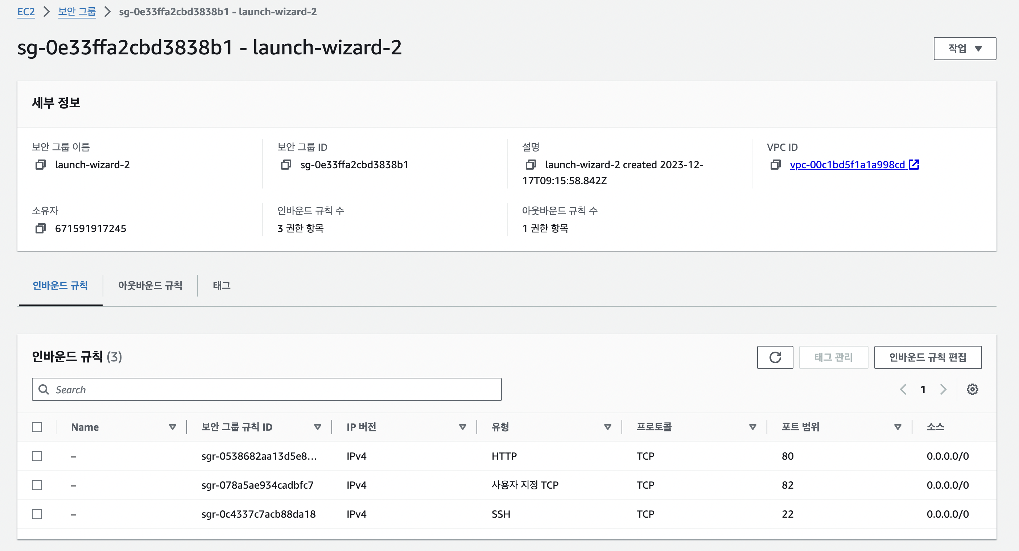Copy the description text icon
This screenshot has height=551, width=1019.
coord(531,165)
